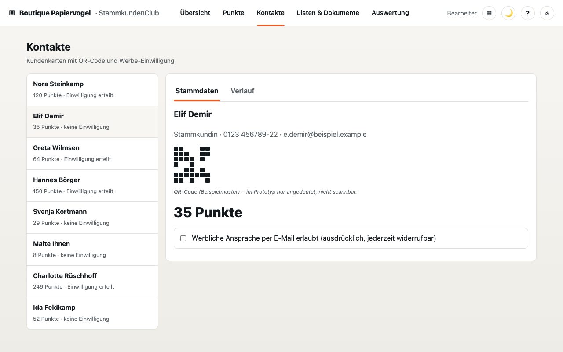The width and height of the screenshot is (563, 352).
Task: Enable the Werbliche Ansprache per E-Mail checkbox
Action: 183,238
